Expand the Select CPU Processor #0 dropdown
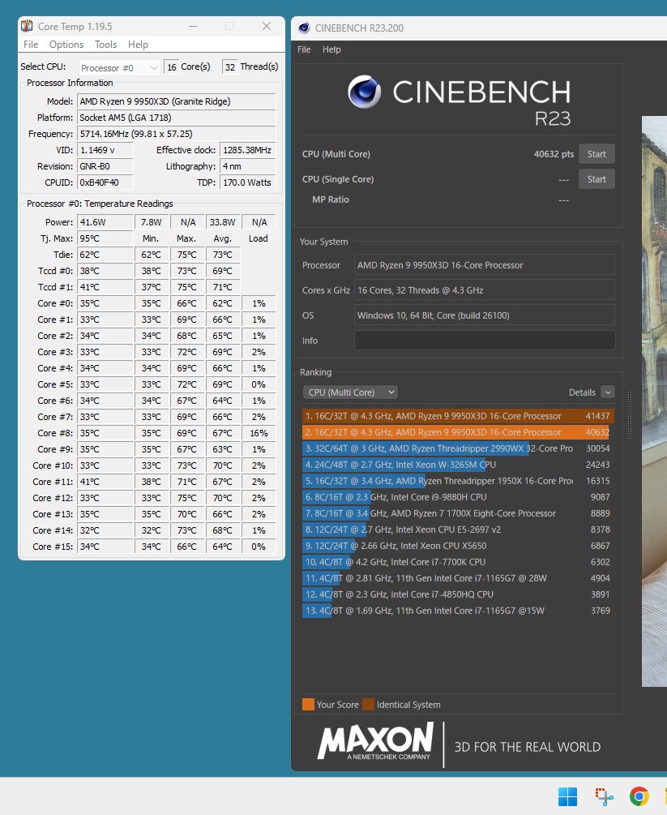This screenshot has width=667, height=815. tap(119, 67)
